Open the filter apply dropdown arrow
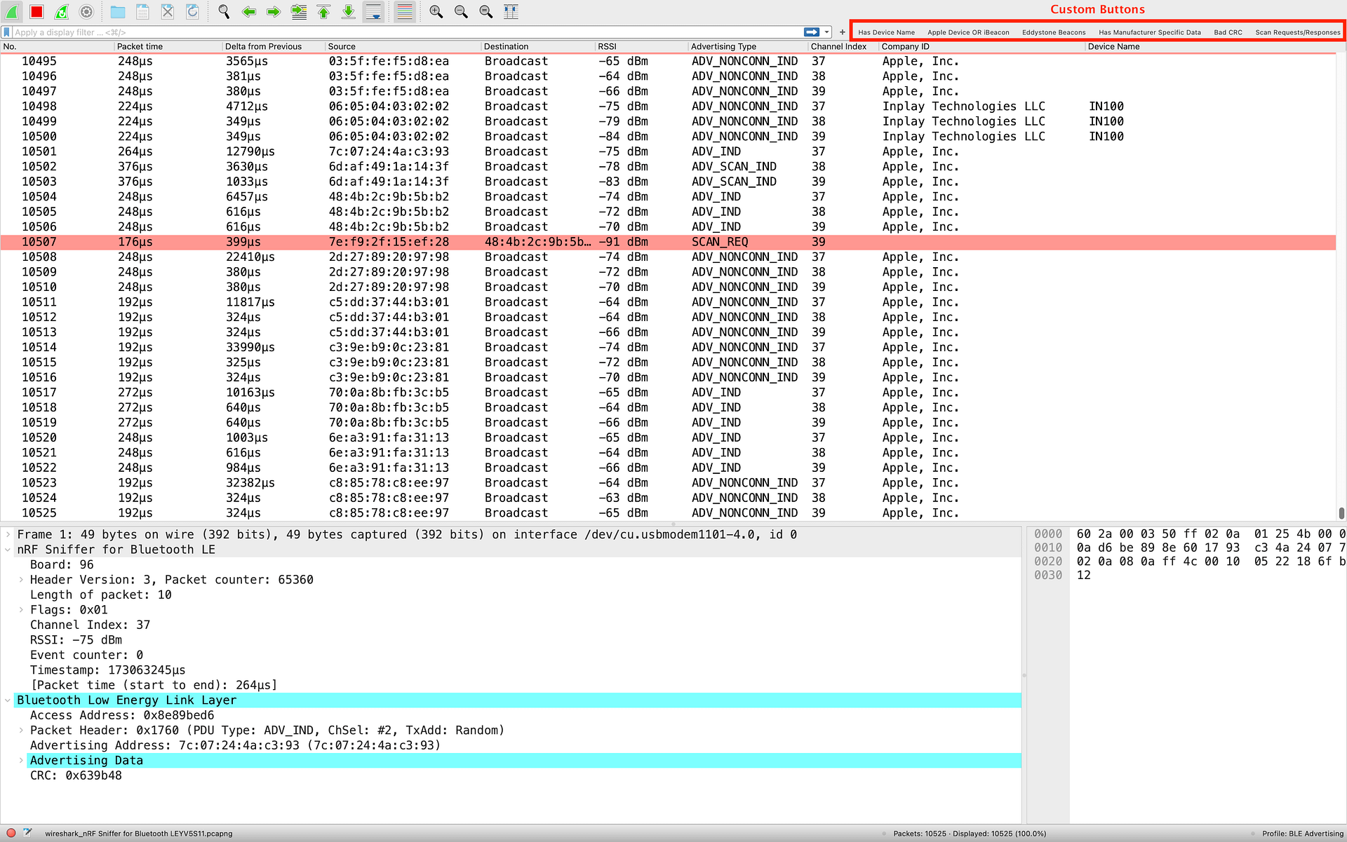Screen dimensions: 1347x842 pyautogui.click(x=826, y=32)
